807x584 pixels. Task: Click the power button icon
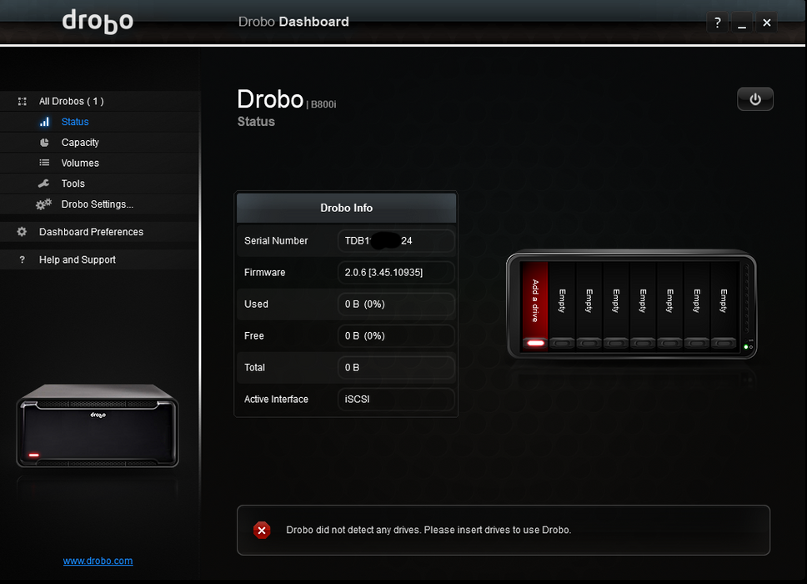click(755, 99)
